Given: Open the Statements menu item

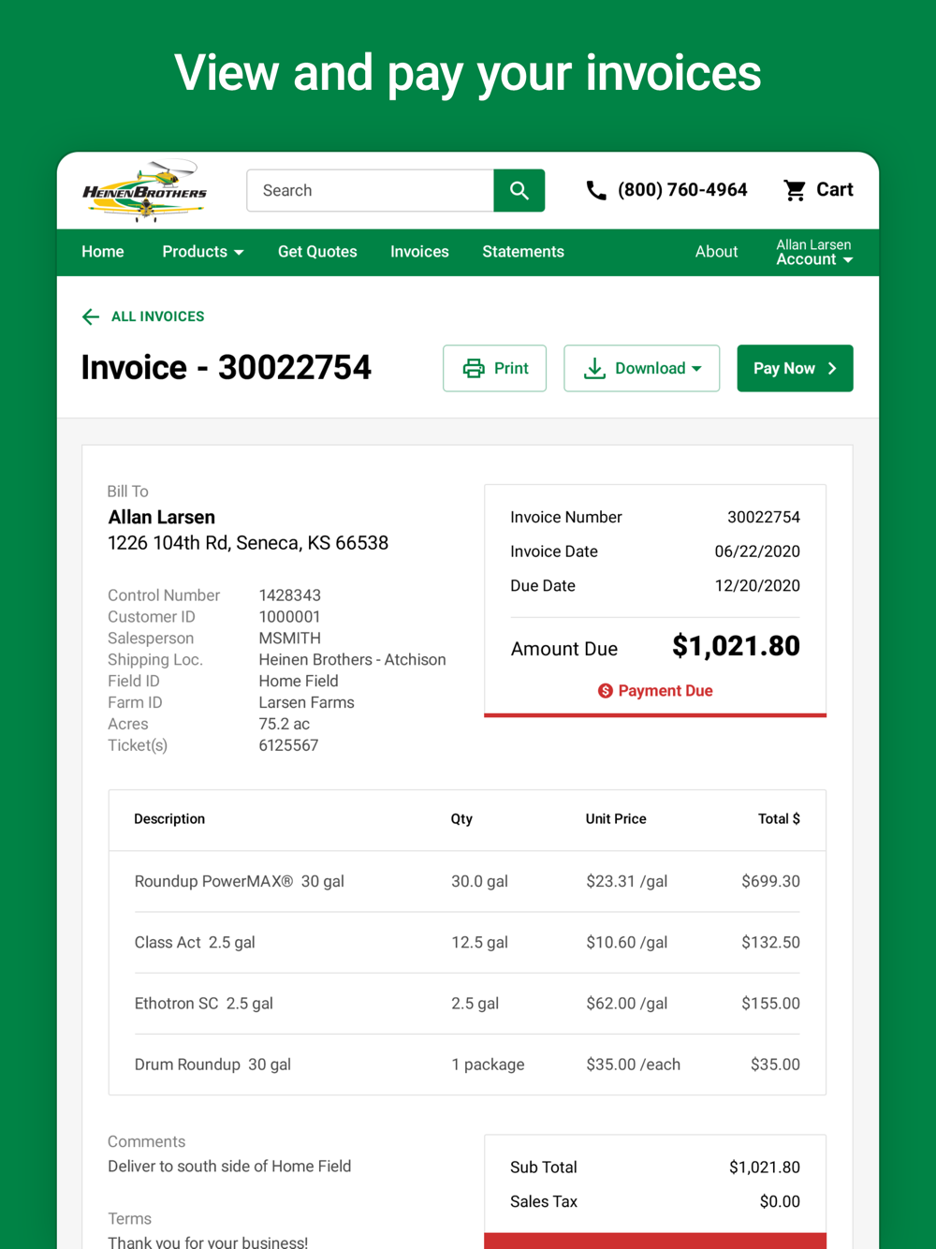Looking at the screenshot, I should click(x=523, y=252).
